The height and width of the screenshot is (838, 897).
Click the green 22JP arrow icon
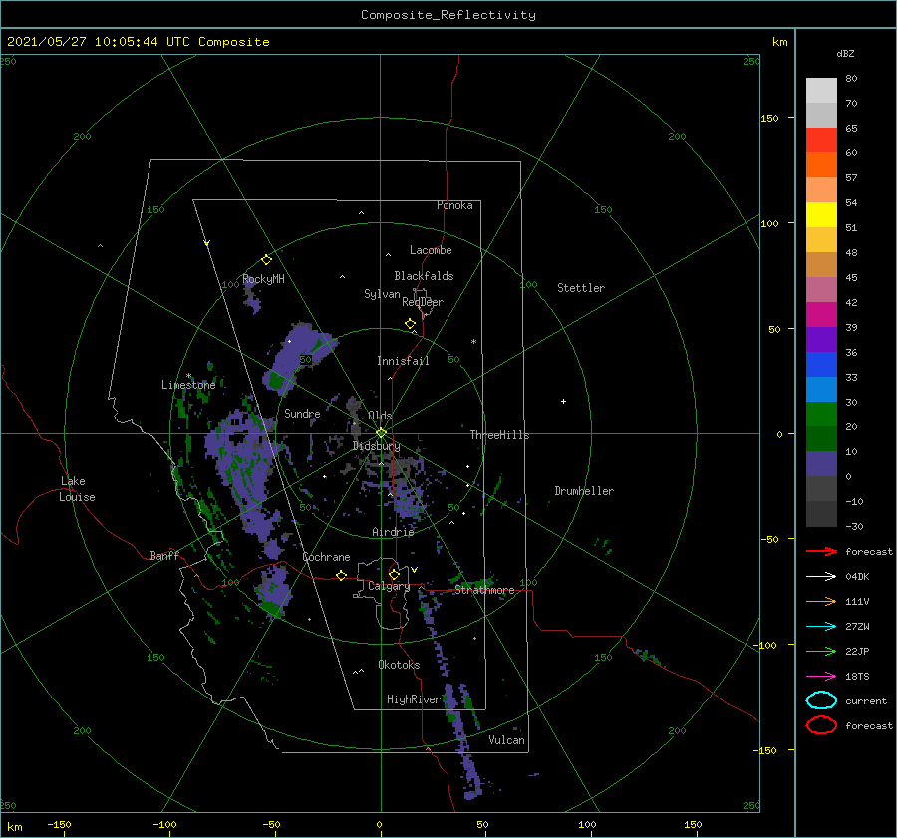click(x=821, y=651)
